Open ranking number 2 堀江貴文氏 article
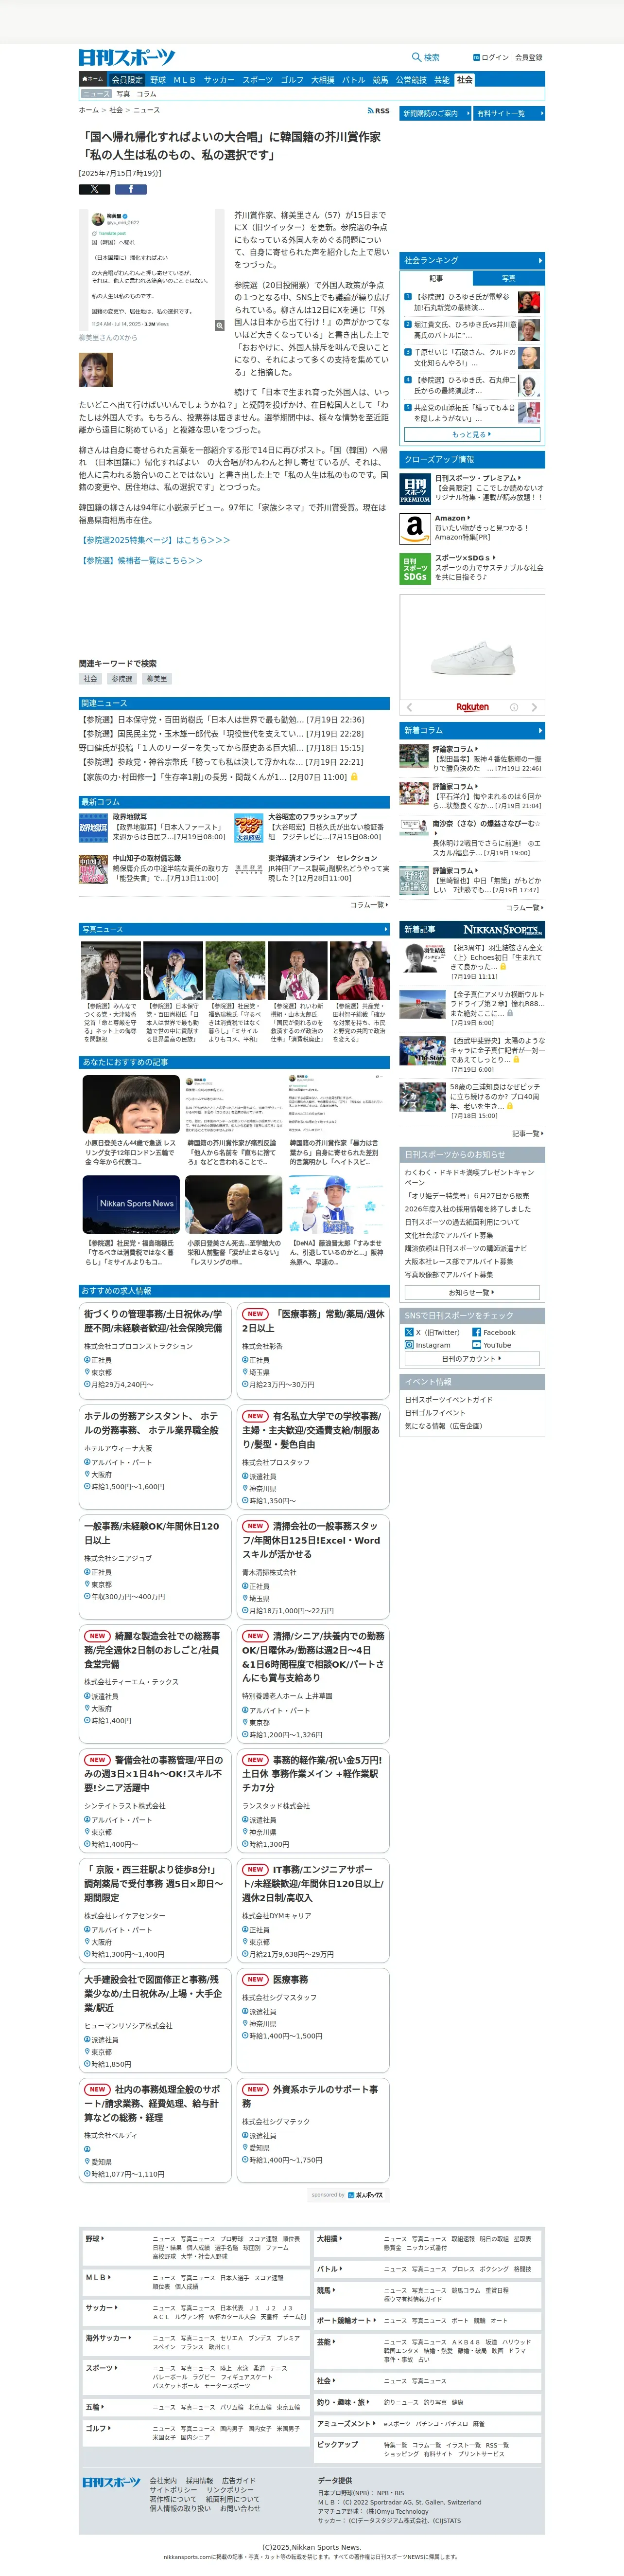 (x=465, y=330)
